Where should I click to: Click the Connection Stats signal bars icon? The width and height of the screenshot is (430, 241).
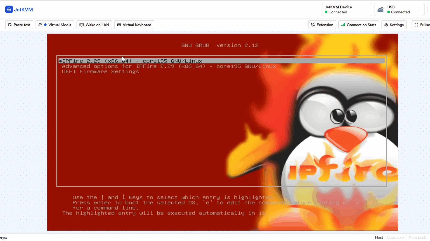[x=343, y=25]
